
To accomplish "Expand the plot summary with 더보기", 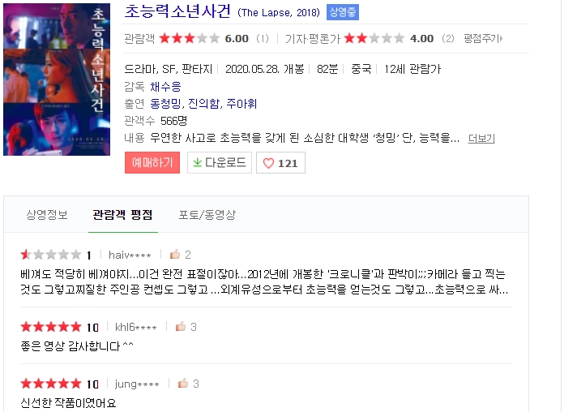I will coord(481,139).
